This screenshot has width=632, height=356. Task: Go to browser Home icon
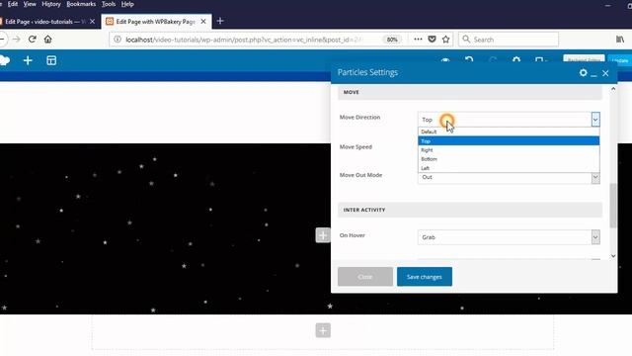[48, 40]
